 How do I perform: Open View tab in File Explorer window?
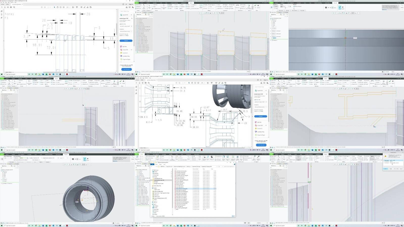tap(164, 164)
